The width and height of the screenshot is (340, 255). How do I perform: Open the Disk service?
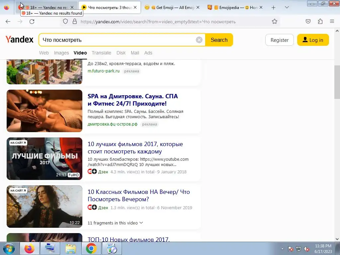click(121, 53)
